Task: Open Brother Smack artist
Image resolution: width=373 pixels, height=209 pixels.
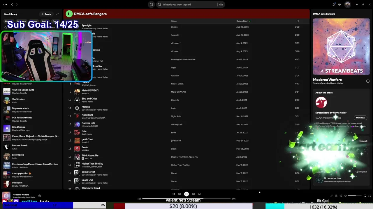Action: pyautogui.click(x=31, y=147)
